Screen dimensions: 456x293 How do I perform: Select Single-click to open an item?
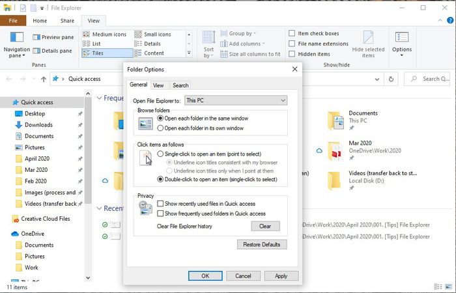[161, 154]
